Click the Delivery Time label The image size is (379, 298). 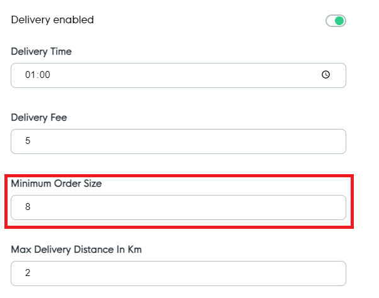[41, 52]
